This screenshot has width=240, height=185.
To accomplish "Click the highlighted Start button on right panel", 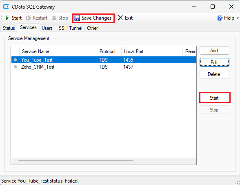I will coord(214,98).
